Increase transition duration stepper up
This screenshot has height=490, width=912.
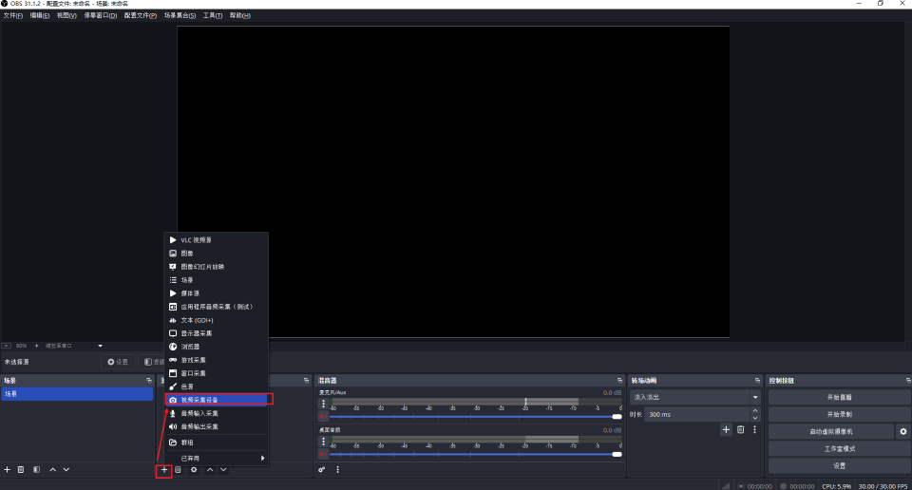[x=755, y=411]
